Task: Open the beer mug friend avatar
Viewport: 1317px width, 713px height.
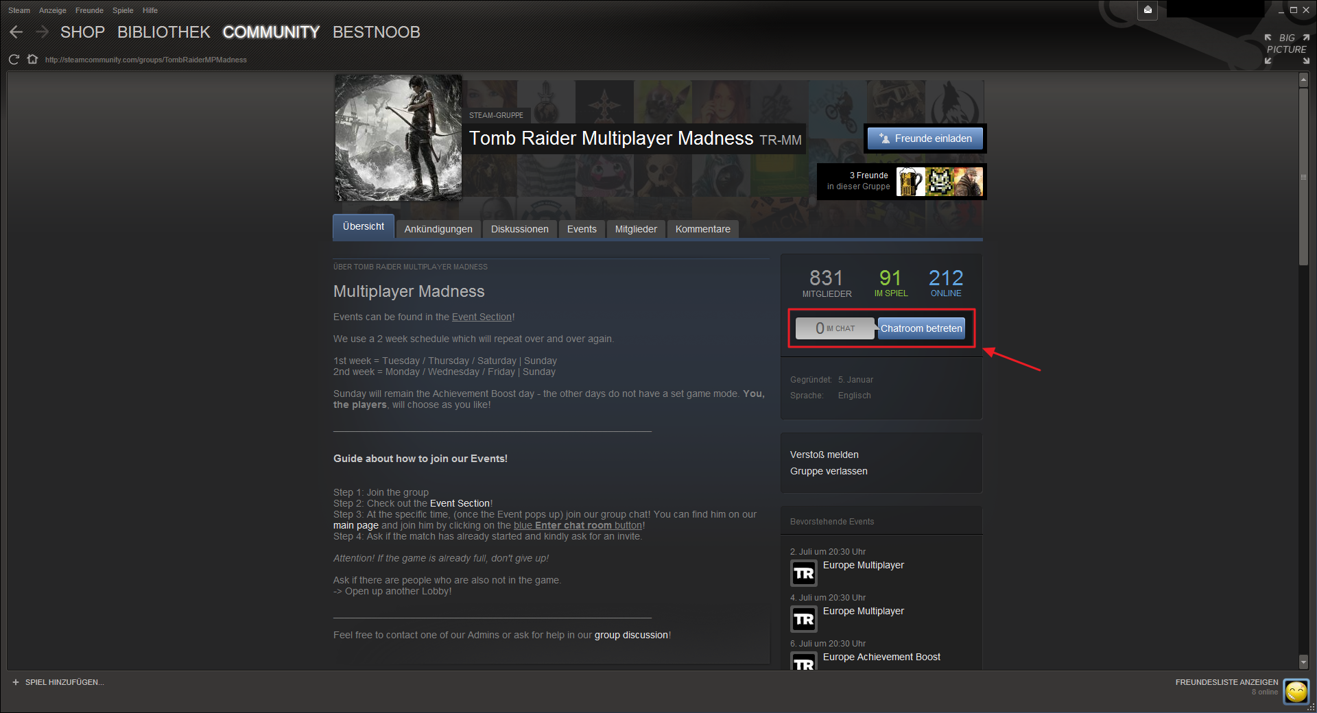Action: (910, 182)
